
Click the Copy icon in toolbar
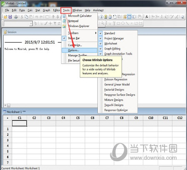[x=26, y=17]
